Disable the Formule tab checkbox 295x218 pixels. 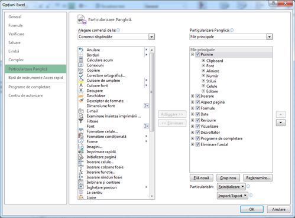coord(198,108)
